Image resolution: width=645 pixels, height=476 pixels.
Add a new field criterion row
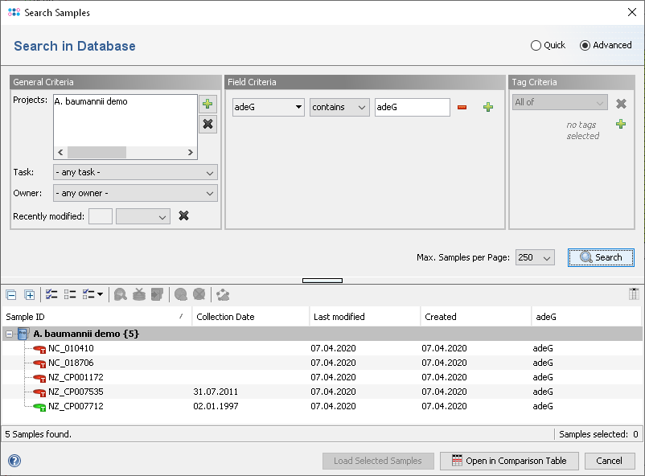[487, 107]
